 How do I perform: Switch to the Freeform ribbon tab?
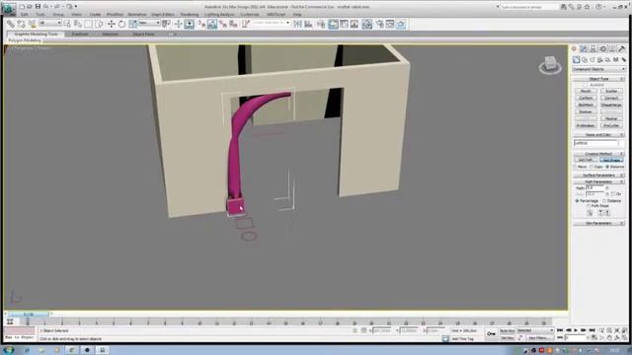coord(80,35)
